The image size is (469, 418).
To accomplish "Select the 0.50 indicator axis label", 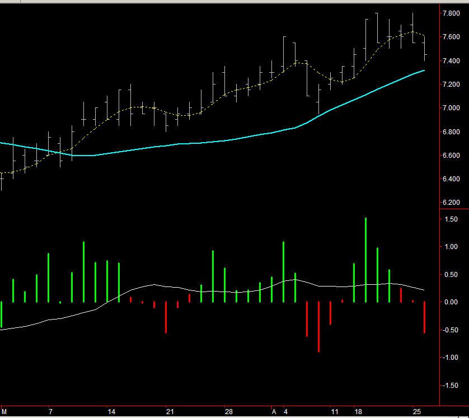I will 451,275.
